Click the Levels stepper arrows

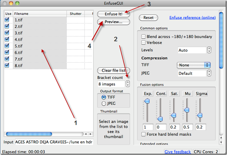[x=209, y=50]
